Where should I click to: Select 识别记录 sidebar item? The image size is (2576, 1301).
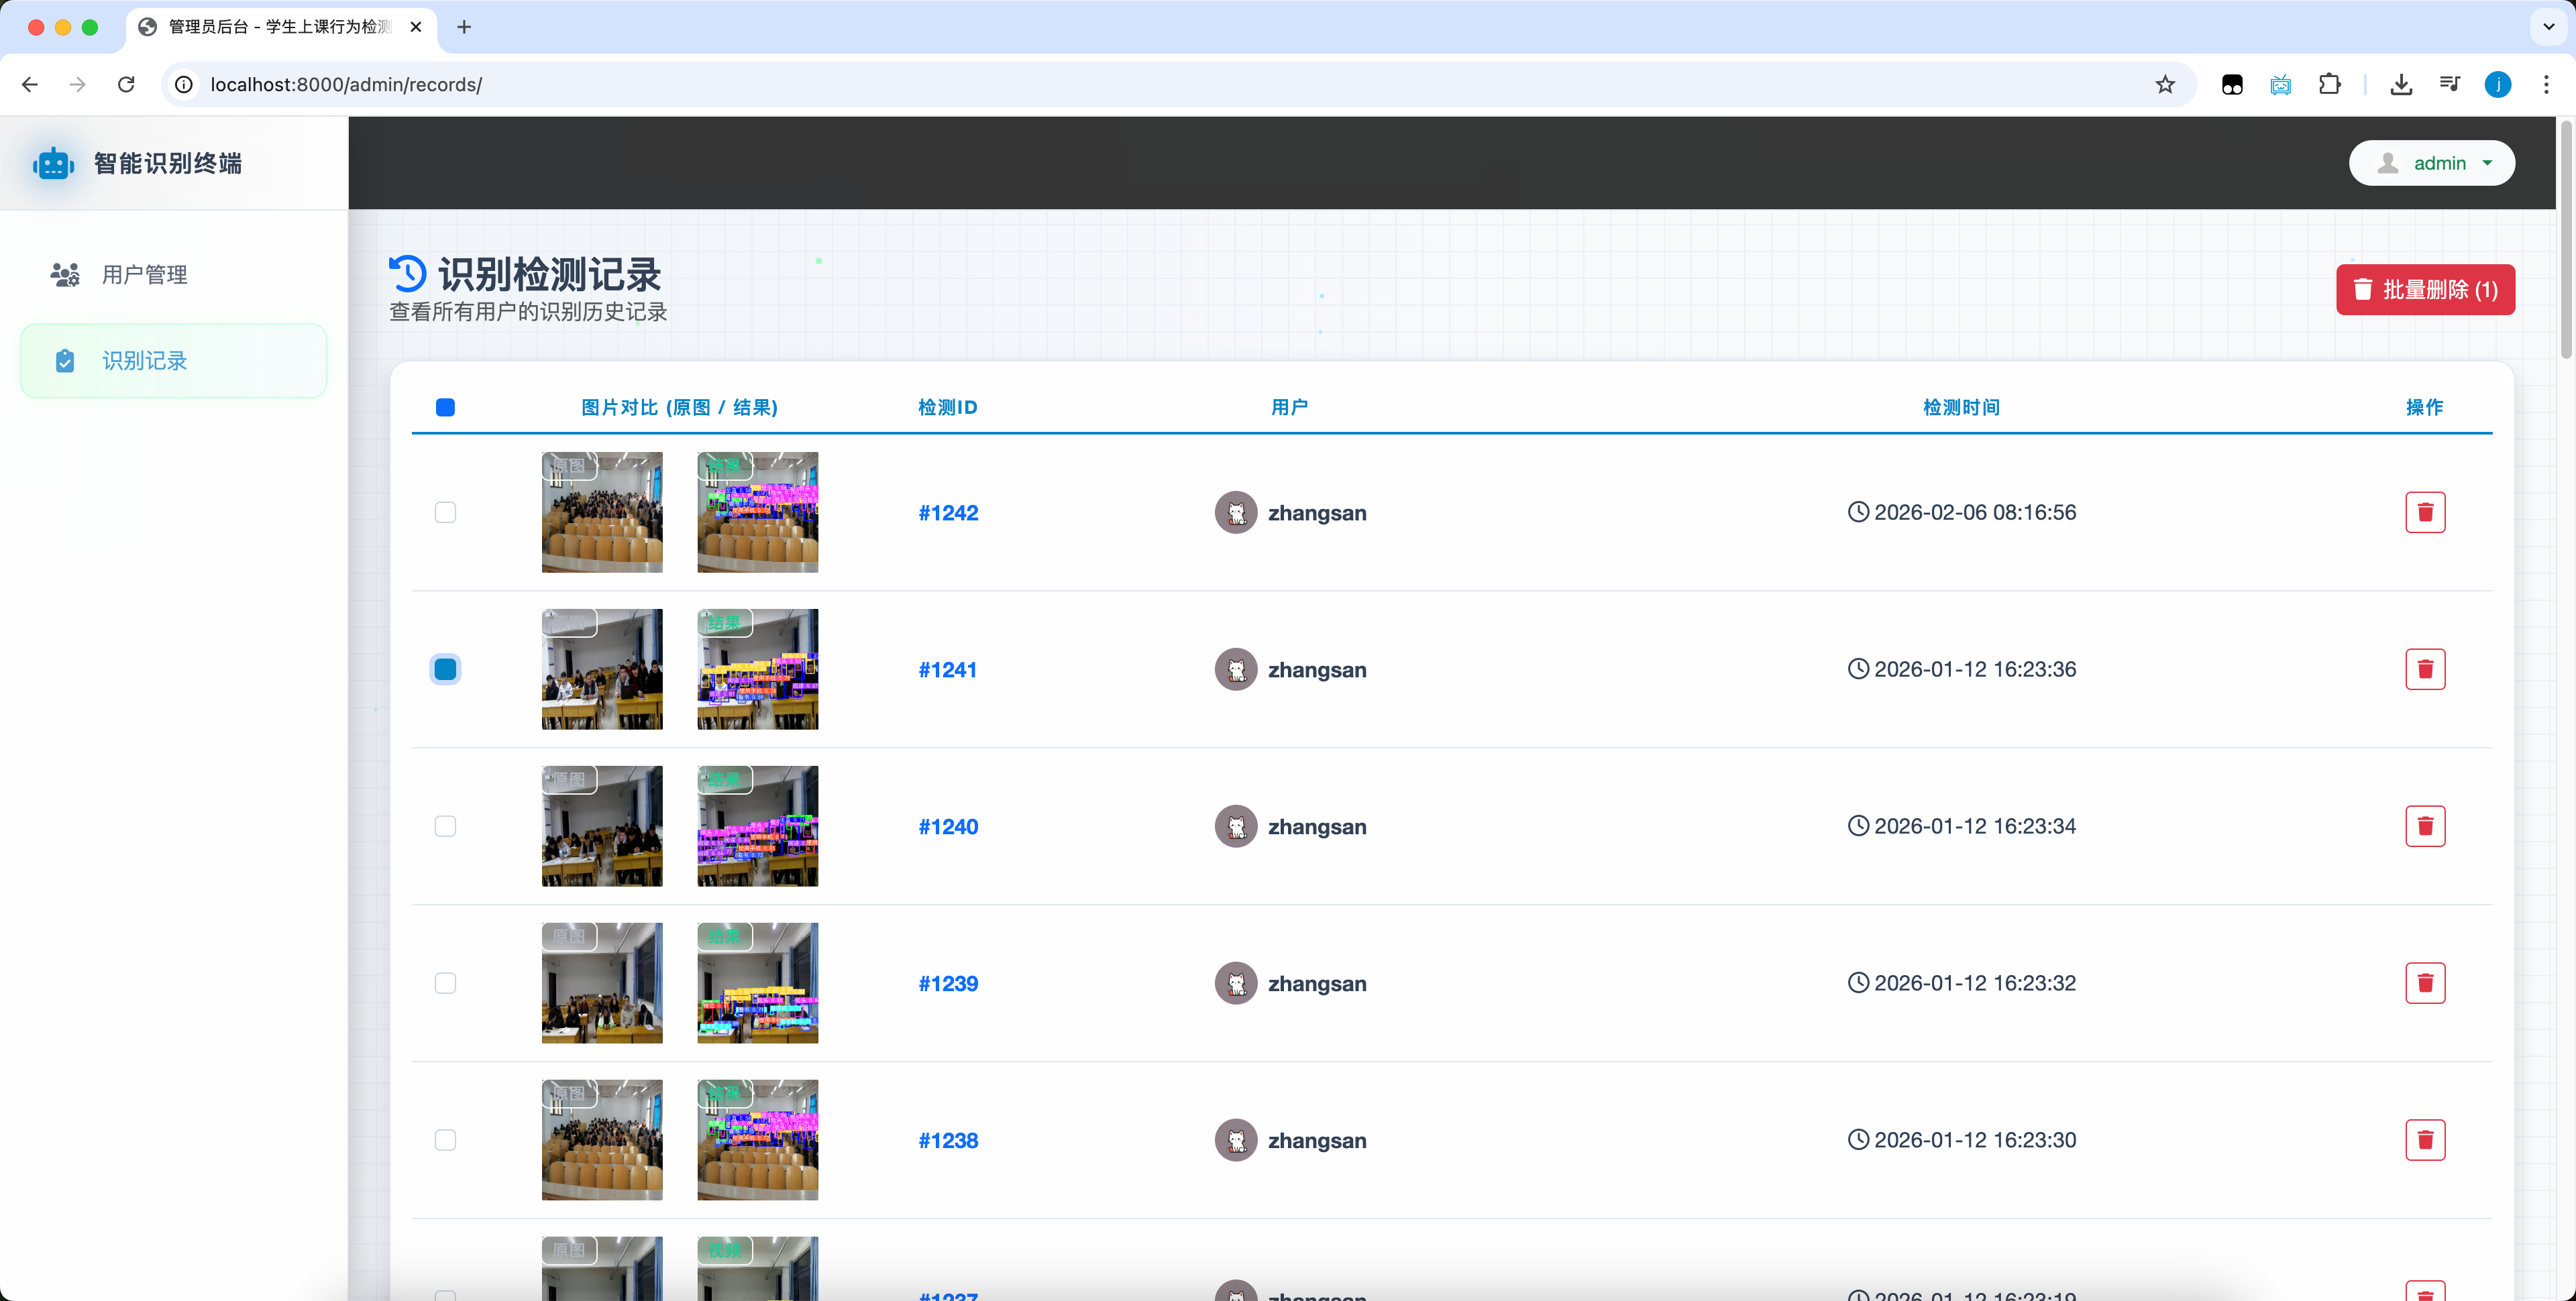(144, 361)
